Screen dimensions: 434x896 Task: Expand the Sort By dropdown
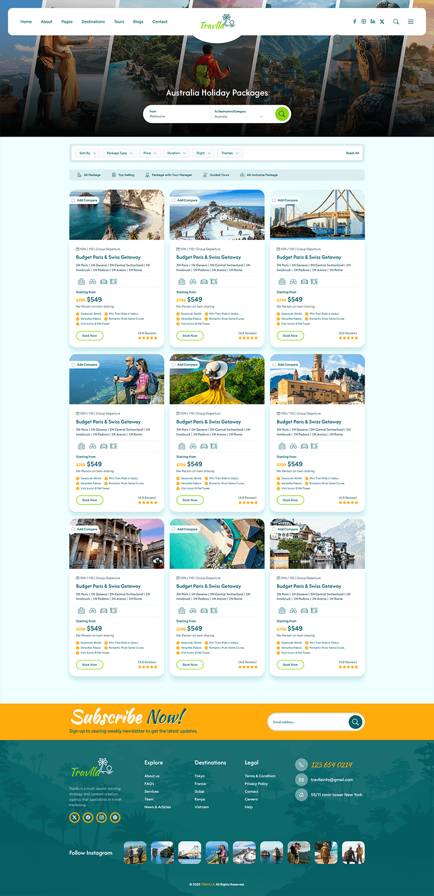coord(87,153)
